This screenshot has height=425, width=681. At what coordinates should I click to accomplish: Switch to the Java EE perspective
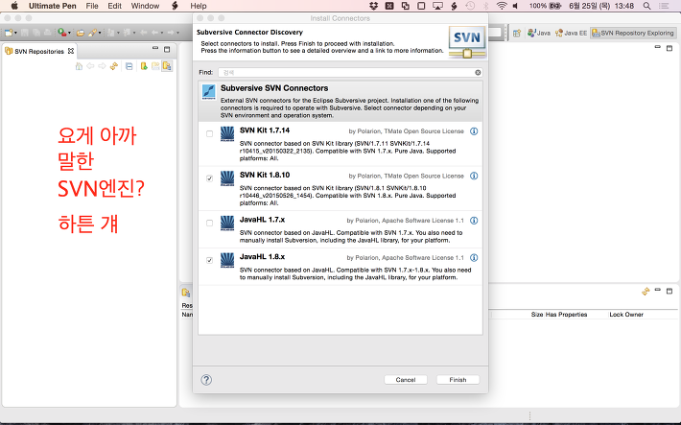(571, 33)
